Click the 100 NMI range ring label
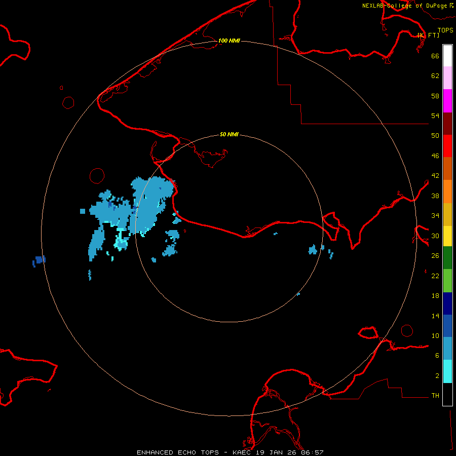The width and height of the screenshot is (456, 456). (x=229, y=41)
